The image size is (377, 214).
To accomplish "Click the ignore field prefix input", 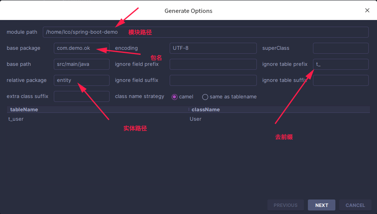I will pos(213,64).
